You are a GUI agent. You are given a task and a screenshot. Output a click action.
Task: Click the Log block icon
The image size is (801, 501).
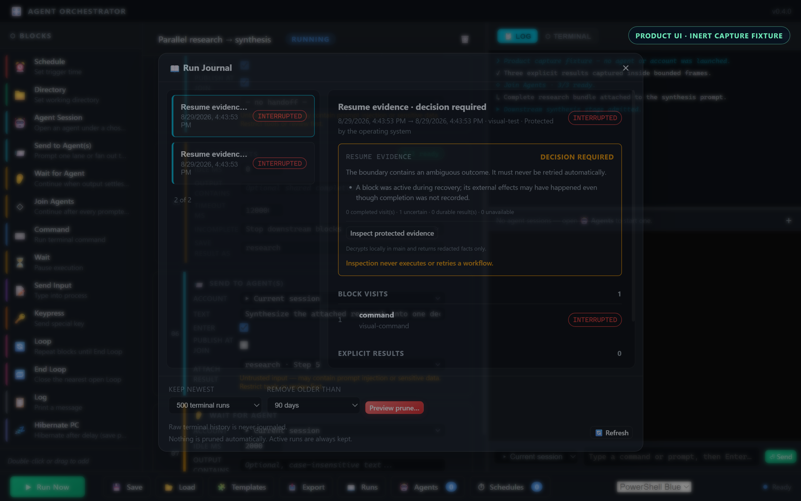point(20,402)
